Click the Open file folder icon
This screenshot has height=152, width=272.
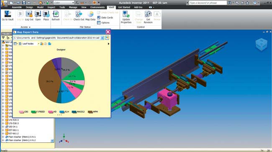(x=18, y=3)
